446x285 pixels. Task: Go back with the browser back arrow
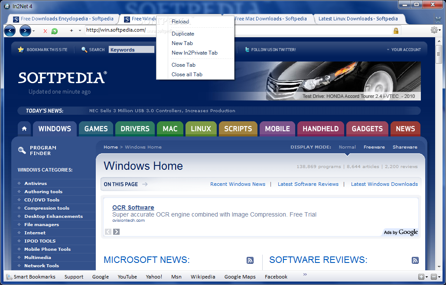pos(10,30)
